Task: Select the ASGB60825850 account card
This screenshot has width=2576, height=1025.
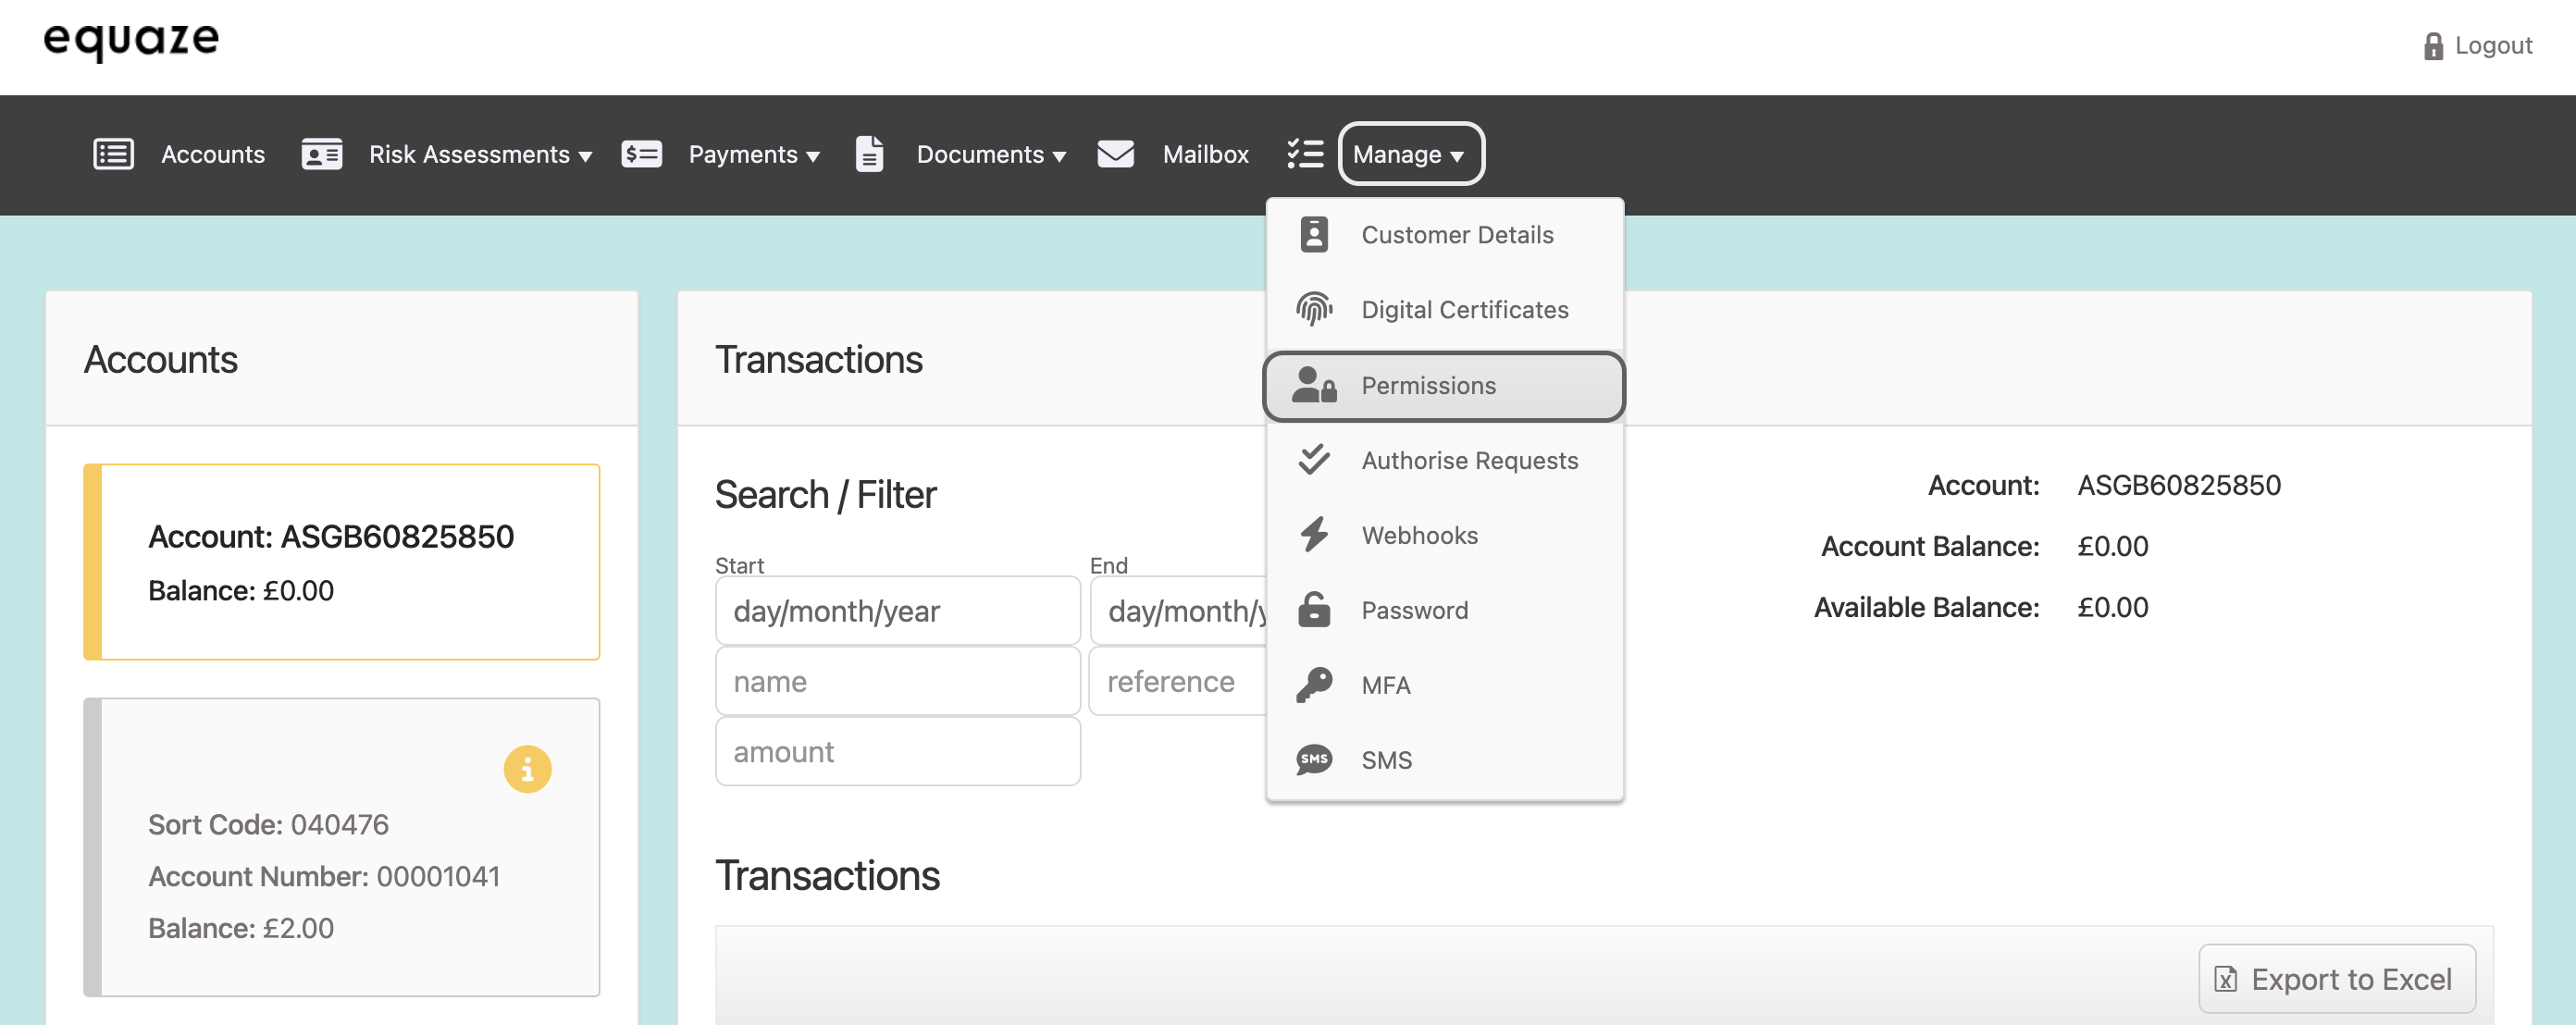Action: coord(342,561)
